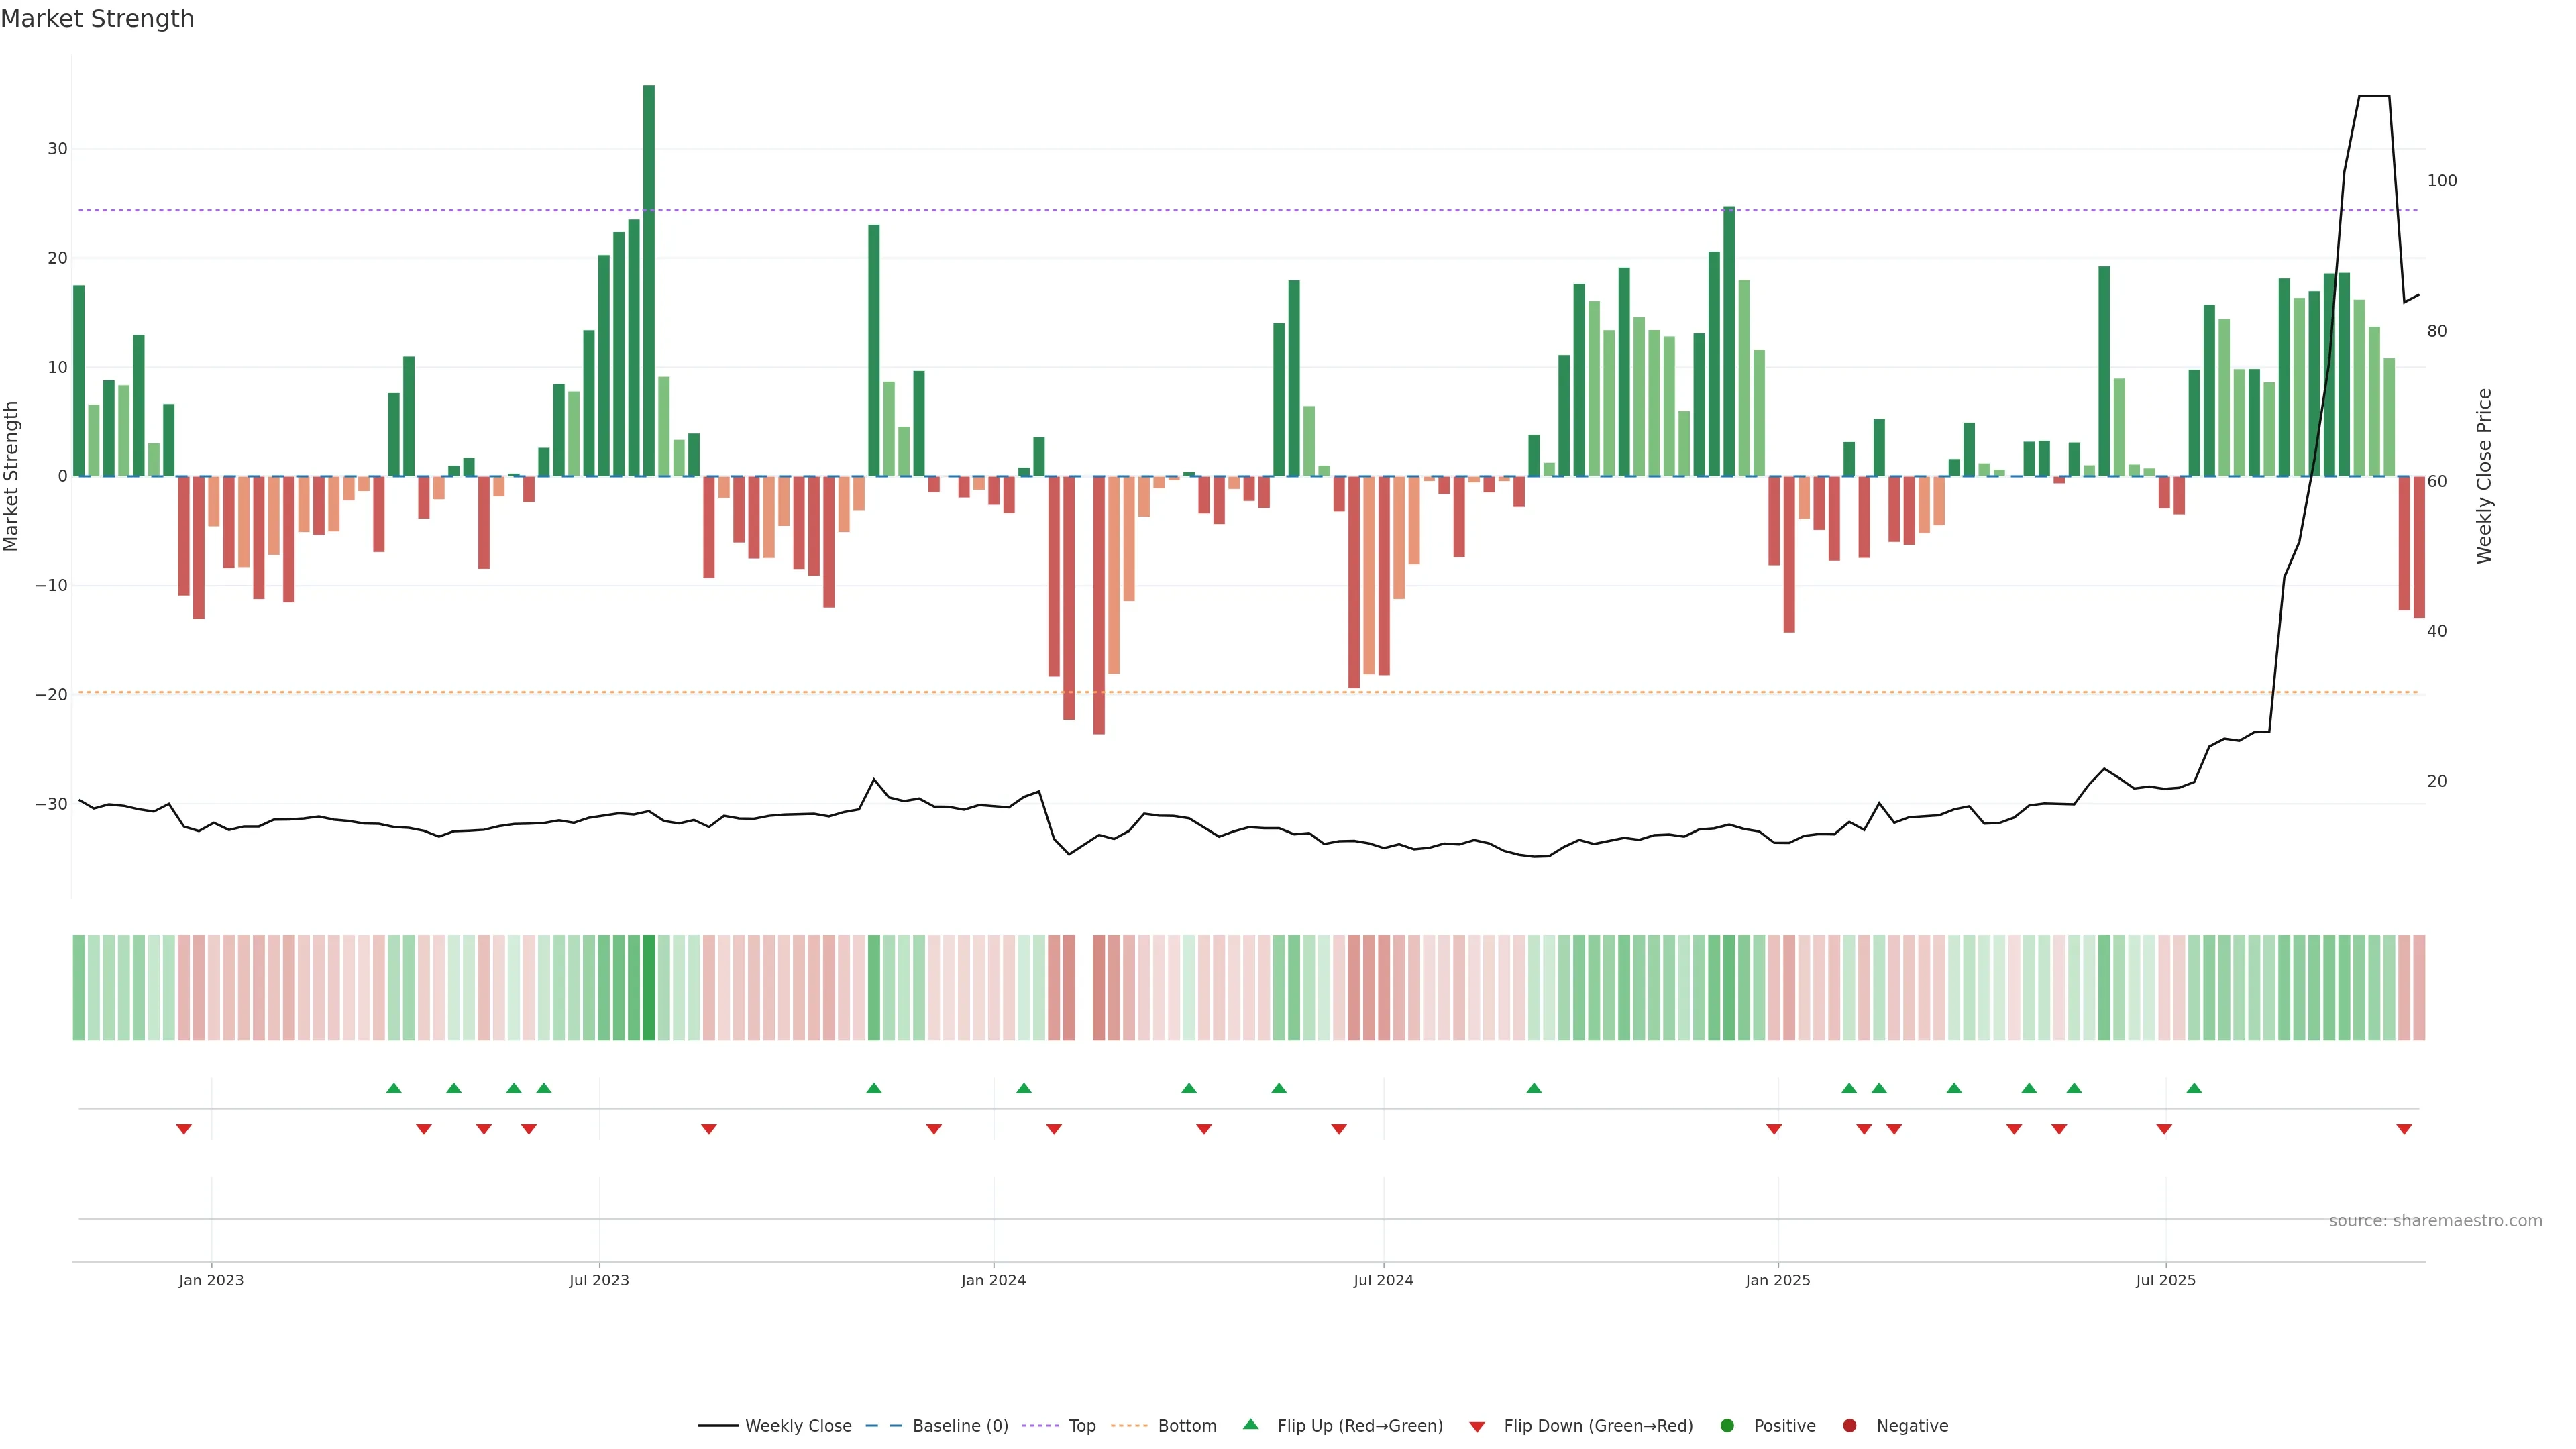This screenshot has height=1449, width=2576.
Task: Click the Flip Down red triangle legend icon
Action: 1477,1427
